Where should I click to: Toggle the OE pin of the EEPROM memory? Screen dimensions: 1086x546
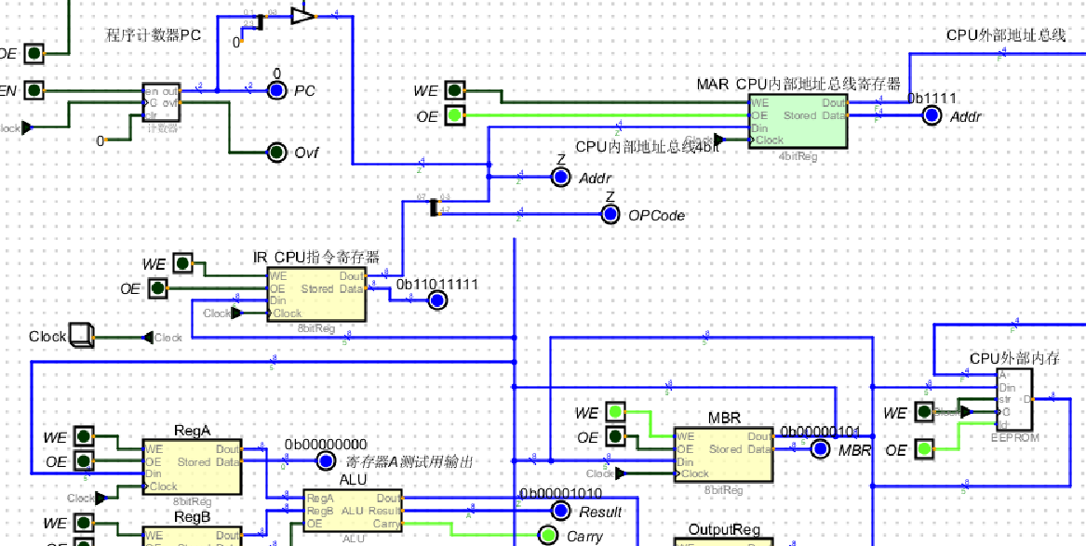coord(925,449)
